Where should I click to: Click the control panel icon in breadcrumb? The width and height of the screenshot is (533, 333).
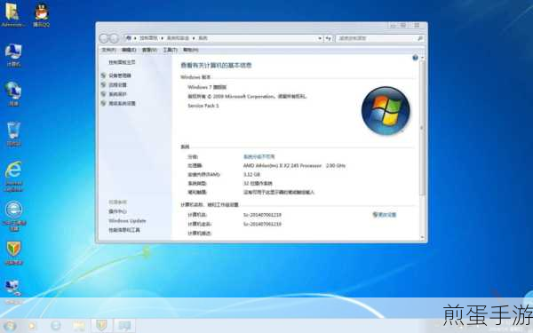point(129,38)
